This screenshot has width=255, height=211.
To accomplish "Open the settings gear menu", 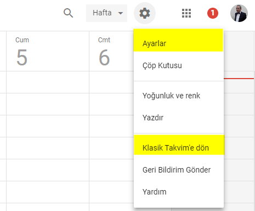I will pos(145,13).
